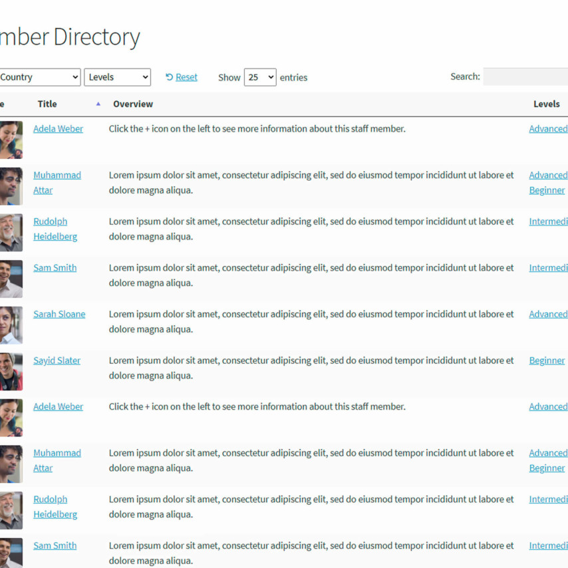Click first Rudolph Heidelberg photo thumbnail

tap(11, 233)
